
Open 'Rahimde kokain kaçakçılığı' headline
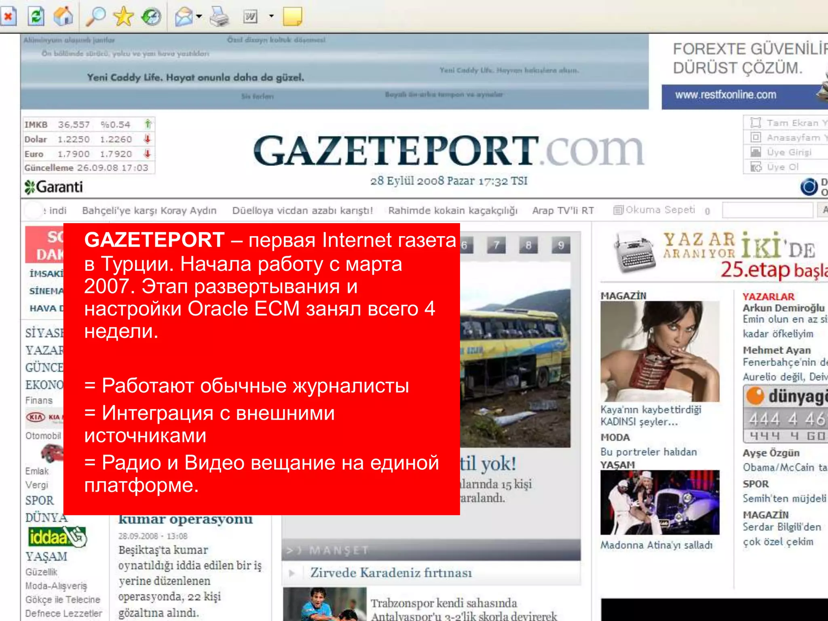point(453,211)
